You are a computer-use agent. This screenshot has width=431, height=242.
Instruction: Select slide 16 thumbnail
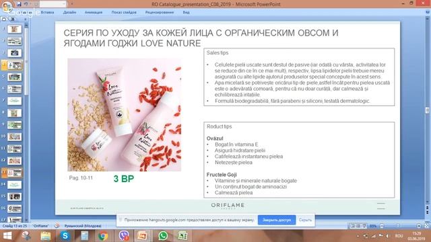point(14,208)
